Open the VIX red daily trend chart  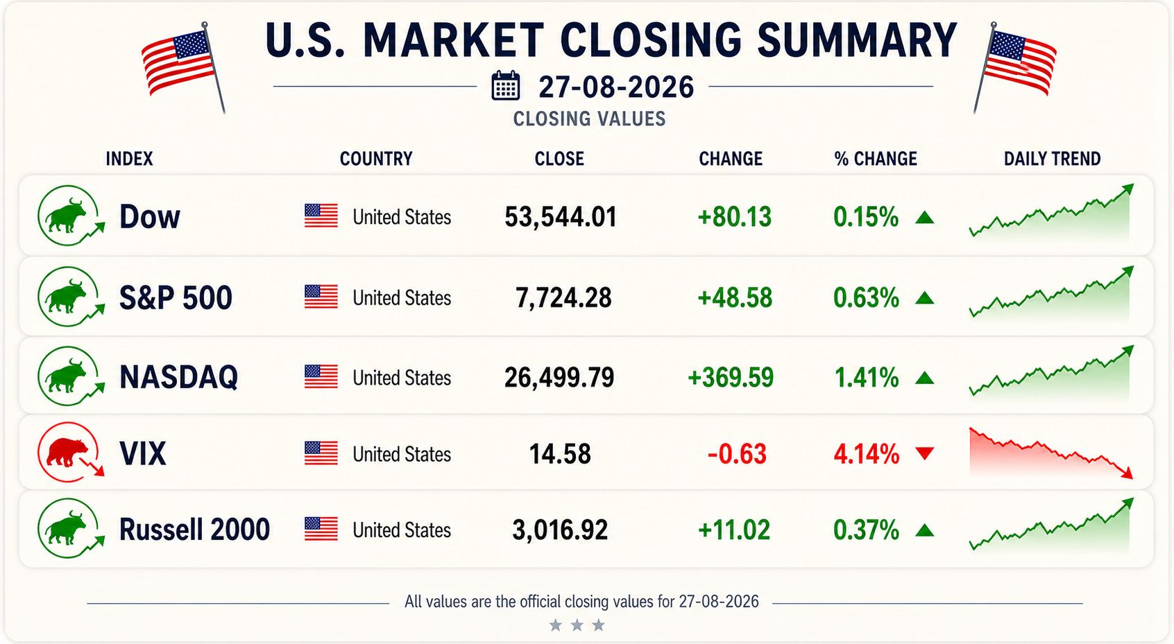click(x=1051, y=453)
